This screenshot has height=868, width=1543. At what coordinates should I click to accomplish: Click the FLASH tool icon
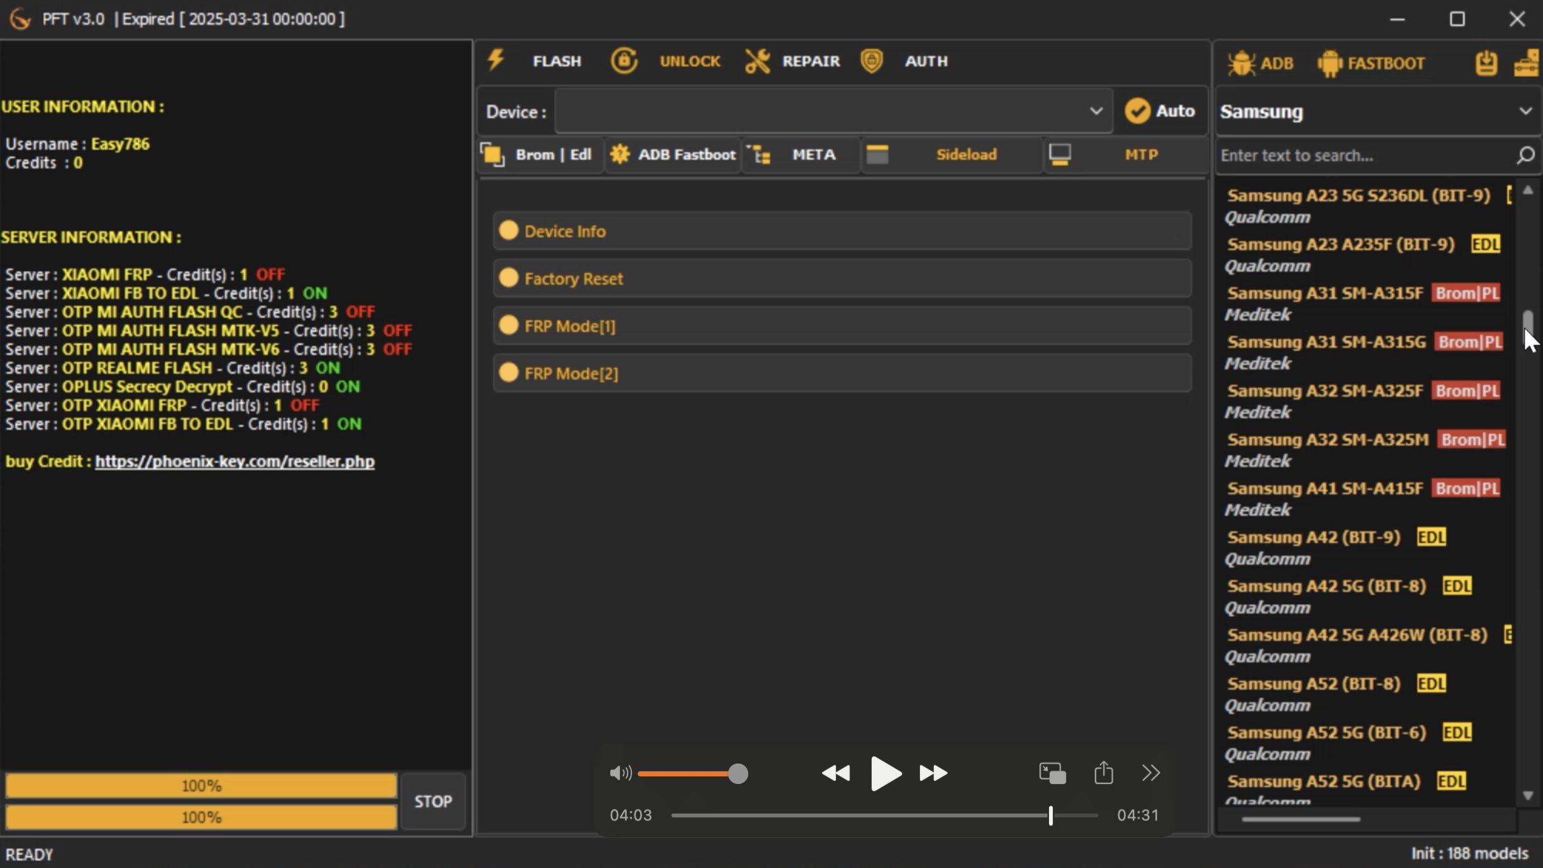click(x=495, y=60)
